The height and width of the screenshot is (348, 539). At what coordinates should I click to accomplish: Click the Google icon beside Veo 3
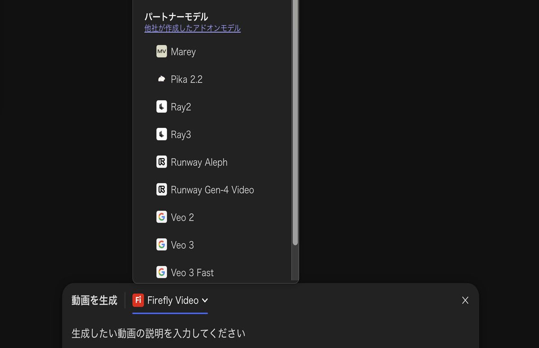tap(162, 245)
